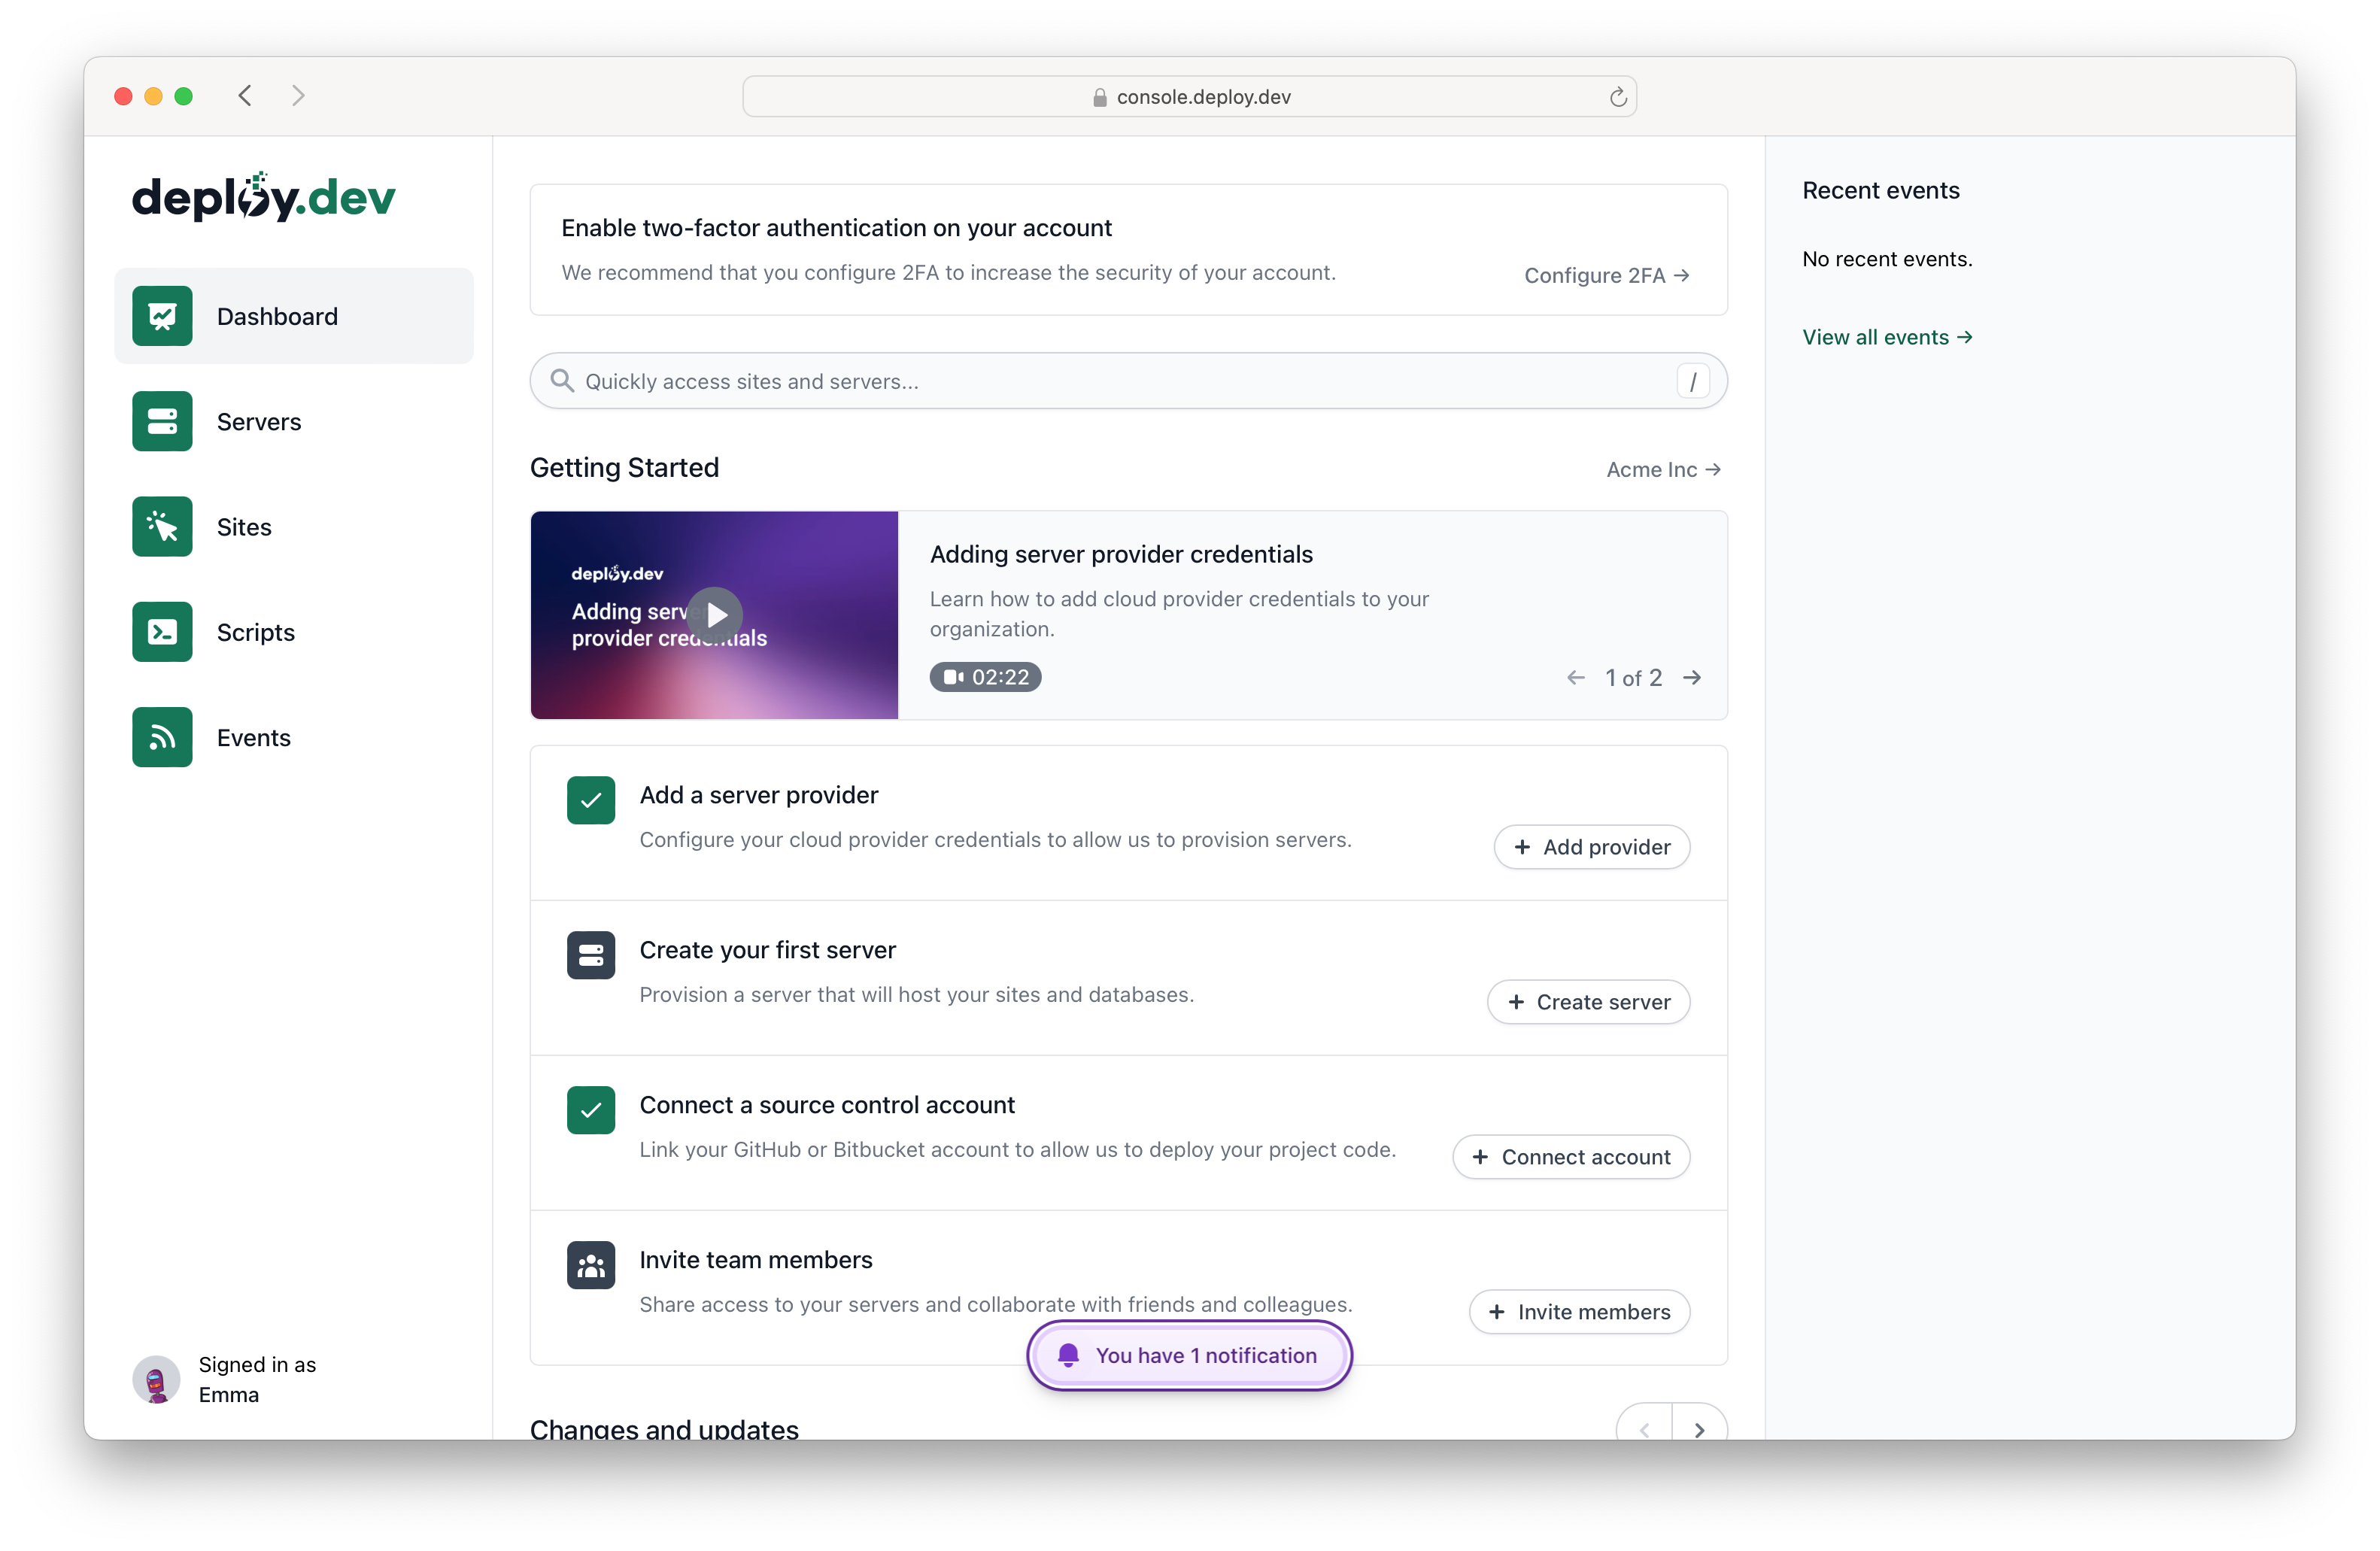Click the 1 of 2 page indicator
Viewport: 2380px width, 1551px height.
coord(1633,678)
